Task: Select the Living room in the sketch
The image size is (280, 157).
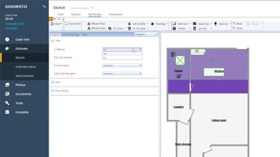Action: tap(219, 120)
